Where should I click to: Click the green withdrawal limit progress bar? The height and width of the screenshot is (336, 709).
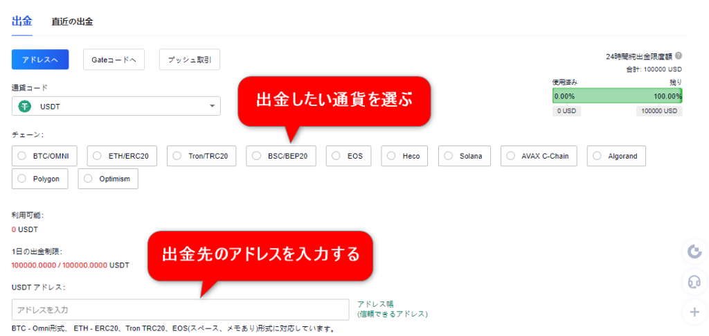coord(617,96)
